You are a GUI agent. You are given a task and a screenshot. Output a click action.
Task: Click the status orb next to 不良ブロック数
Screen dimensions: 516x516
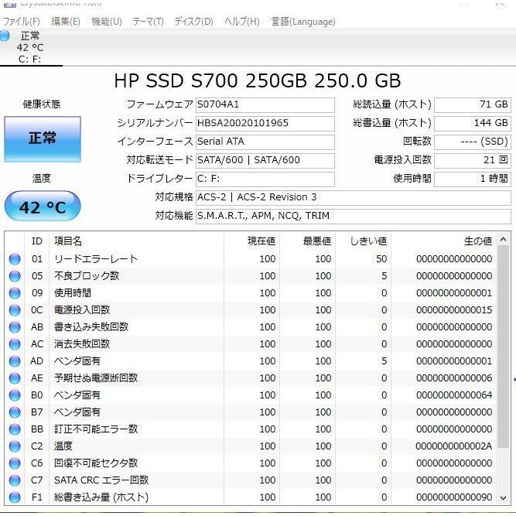[15, 276]
